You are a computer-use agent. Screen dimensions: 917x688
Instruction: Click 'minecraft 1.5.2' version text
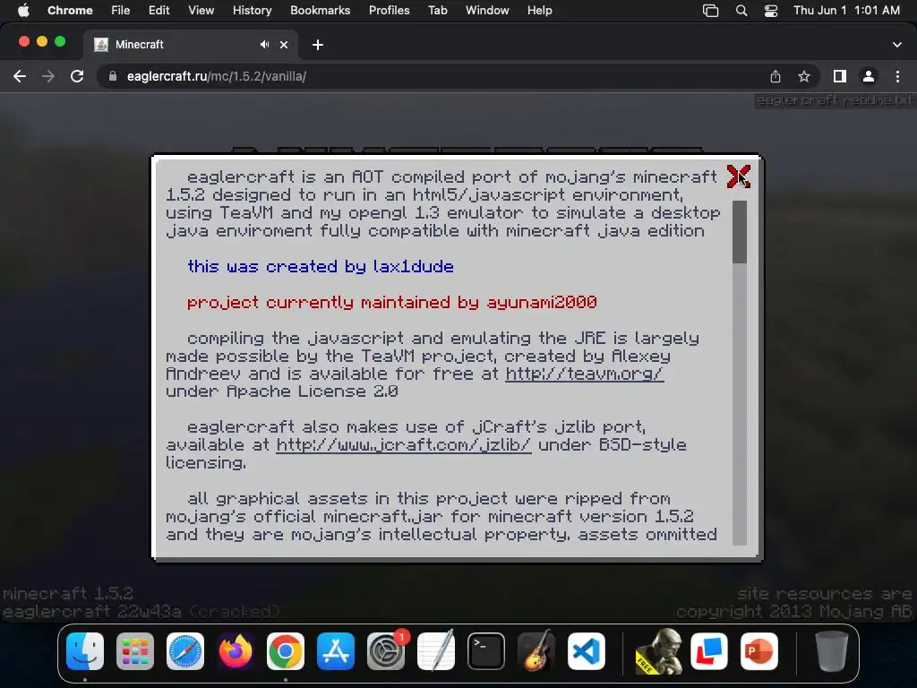coord(68,594)
